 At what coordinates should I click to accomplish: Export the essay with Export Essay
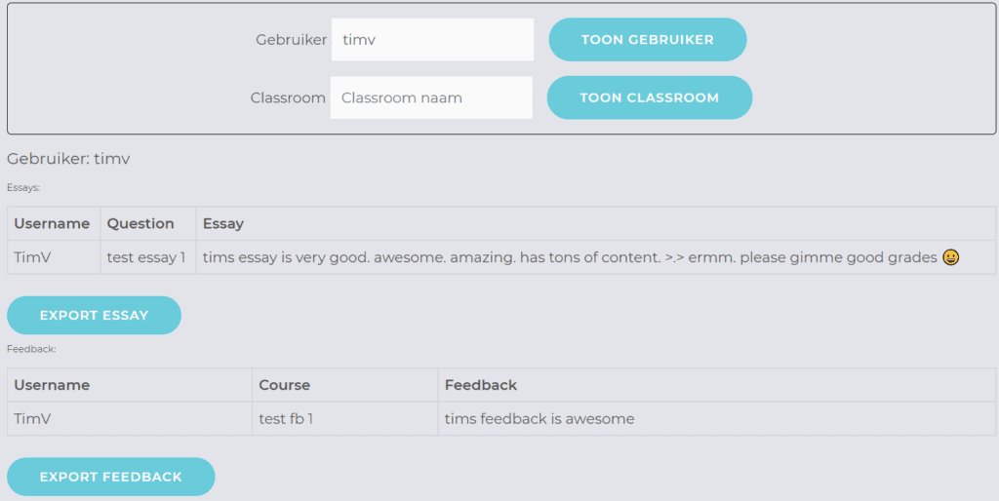coord(95,315)
